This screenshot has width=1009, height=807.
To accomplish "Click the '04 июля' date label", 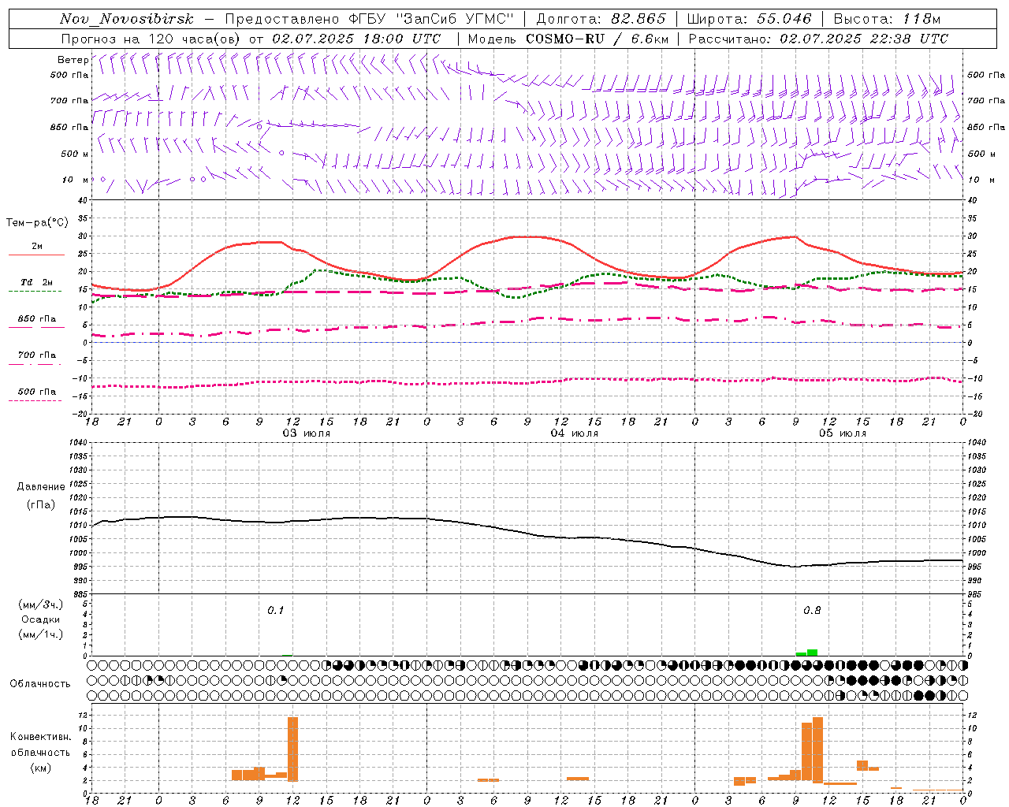I will click(575, 433).
